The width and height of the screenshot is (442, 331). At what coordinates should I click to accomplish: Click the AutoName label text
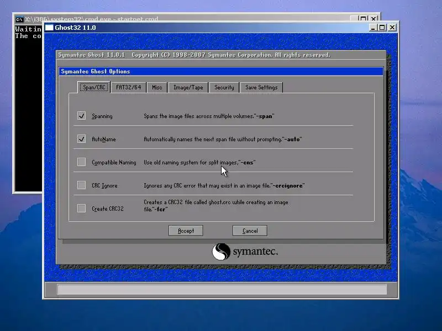click(x=104, y=139)
